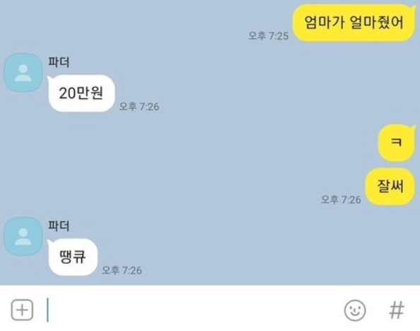This screenshot has height=331, width=420.
Task: Click the message text input field
Action: click(x=193, y=310)
